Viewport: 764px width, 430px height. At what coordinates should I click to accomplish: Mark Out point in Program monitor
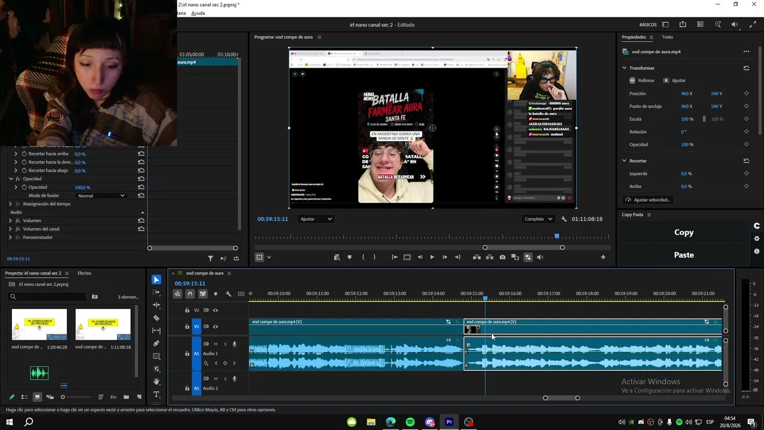375,257
